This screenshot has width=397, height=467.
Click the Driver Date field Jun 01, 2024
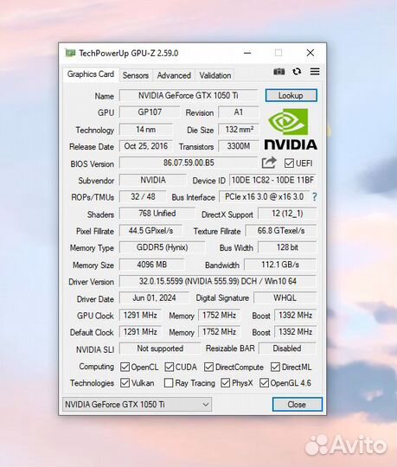click(x=154, y=298)
